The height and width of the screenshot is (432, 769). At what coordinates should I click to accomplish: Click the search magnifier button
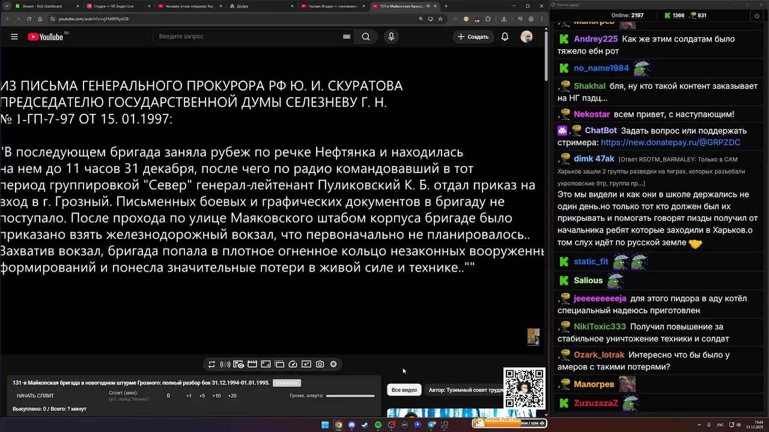(x=365, y=37)
